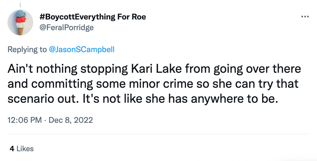
Task: Open the three-dot more options menu
Action: (x=305, y=17)
